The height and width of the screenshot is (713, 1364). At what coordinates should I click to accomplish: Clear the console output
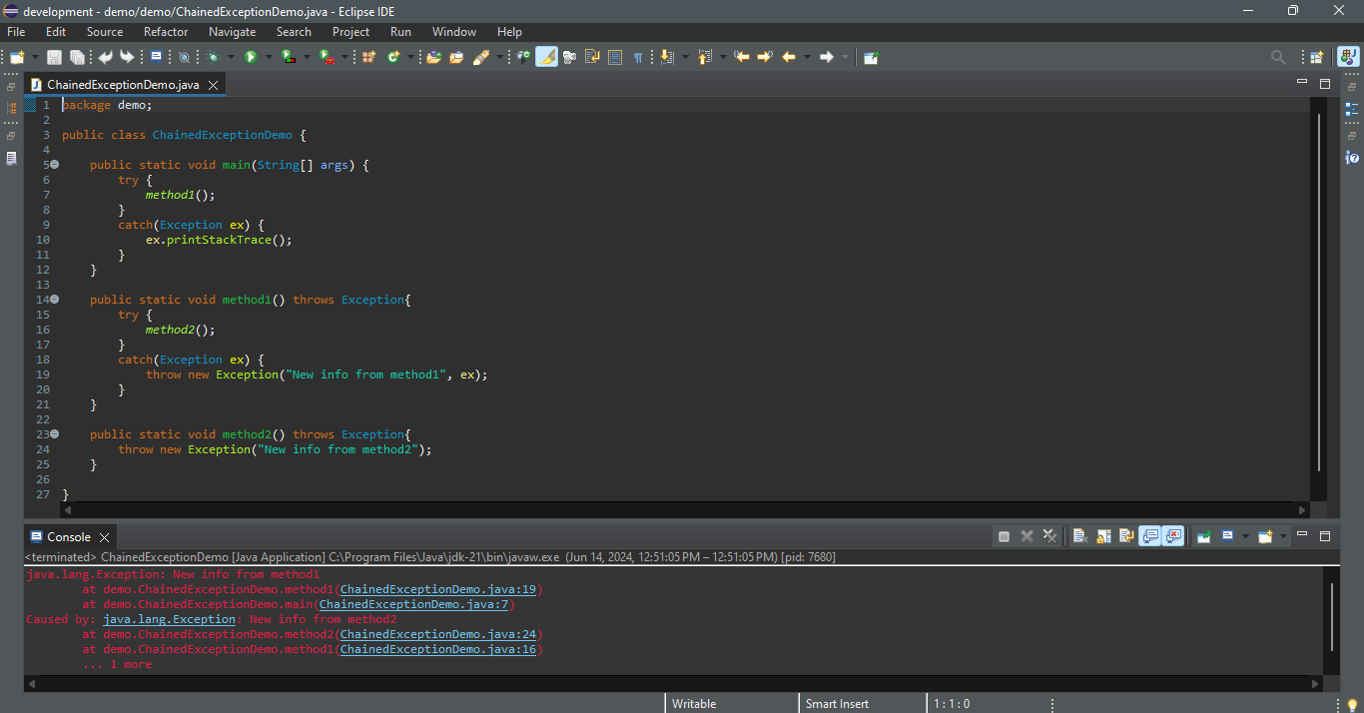1079,536
